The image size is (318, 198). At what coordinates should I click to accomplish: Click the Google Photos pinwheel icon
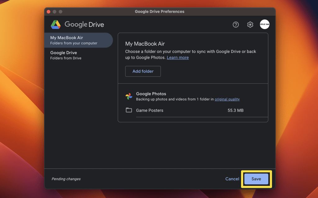[129, 96]
